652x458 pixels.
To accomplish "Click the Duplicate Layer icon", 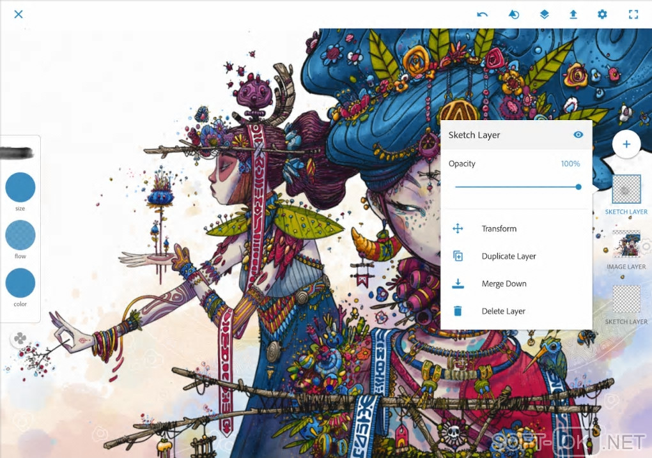I will [x=458, y=256].
